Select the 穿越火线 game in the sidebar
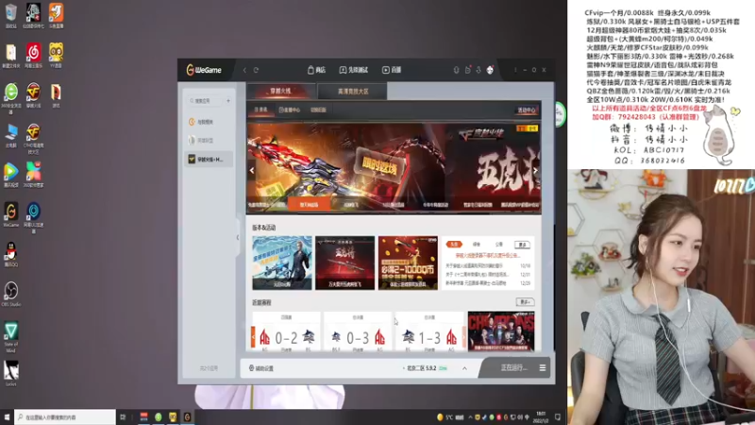Viewport: 755px width, 425px height. tap(208, 159)
